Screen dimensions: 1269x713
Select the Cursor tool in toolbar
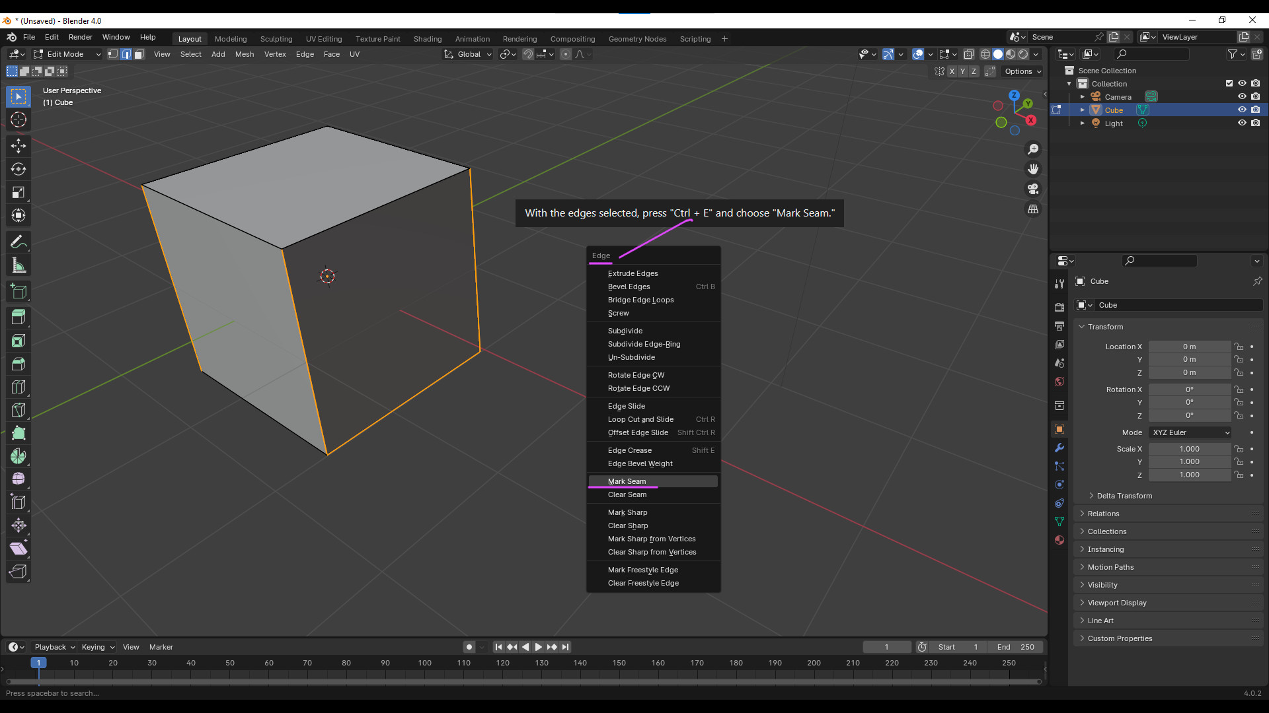tap(19, 119)
